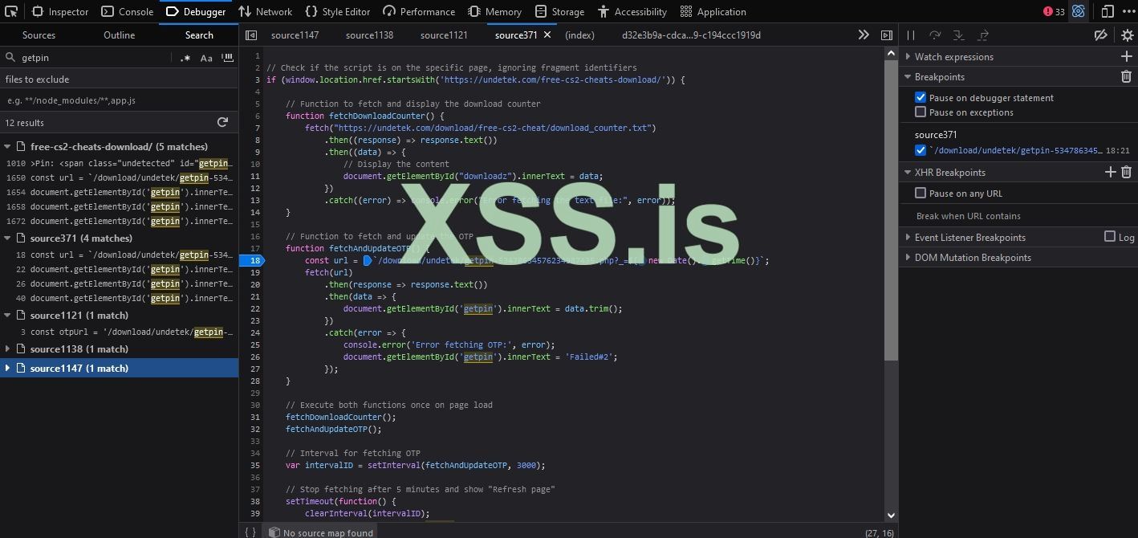Expand source1138 search results group
The image size is (1138, 538).
click(x=8, y=348)
